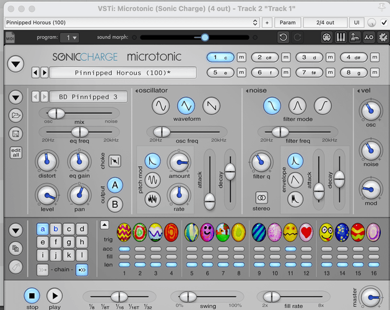This screenshot has width=390, height=310.
Task: Expand the oscillator section triangle
Action: pyautogui.click(x=136, y=91)
